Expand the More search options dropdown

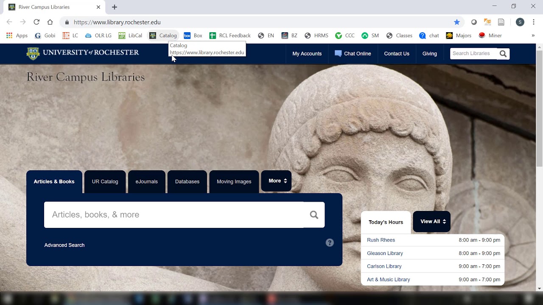277,181
